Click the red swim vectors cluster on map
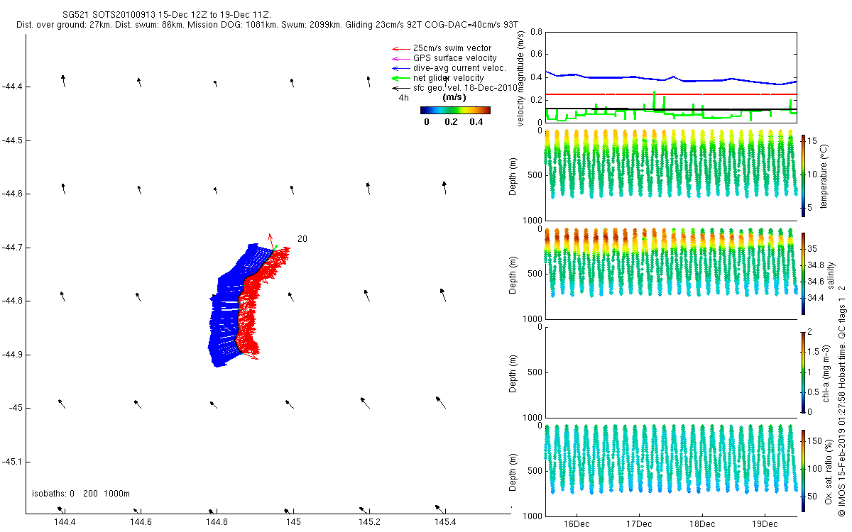Image resolution: width=852 pixels, height=532 pixels. (x=261, y=305)
